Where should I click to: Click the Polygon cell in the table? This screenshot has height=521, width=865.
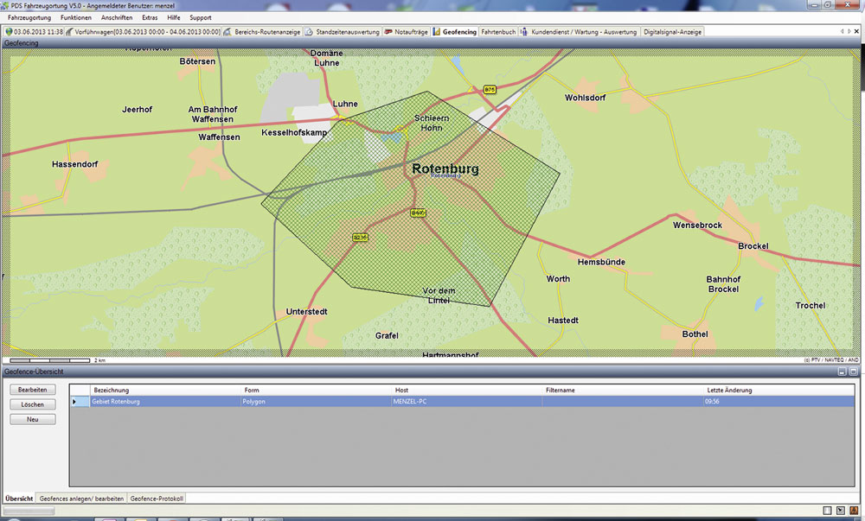316,402
